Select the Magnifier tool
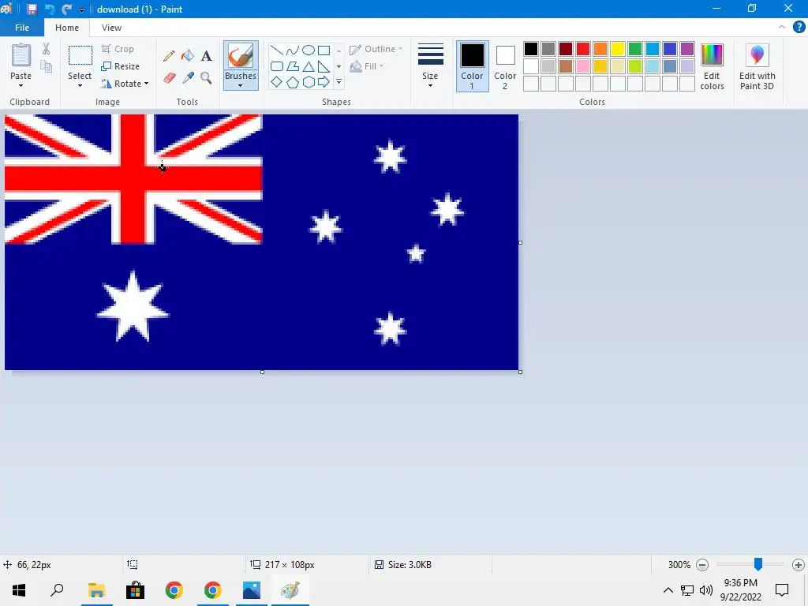This screenshot has height=606, width=808. [206, 78]
